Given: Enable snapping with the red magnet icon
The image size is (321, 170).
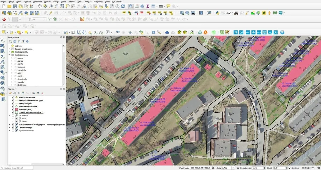Looking at the screenshot, I should (4, 19).
